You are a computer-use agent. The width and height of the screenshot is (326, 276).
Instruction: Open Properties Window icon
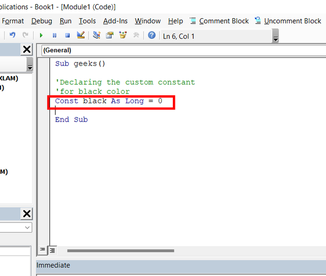point(110,35)
